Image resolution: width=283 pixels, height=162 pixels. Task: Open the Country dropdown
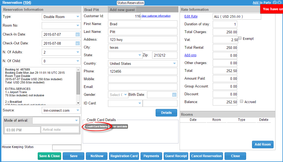(x=174, y=64)
